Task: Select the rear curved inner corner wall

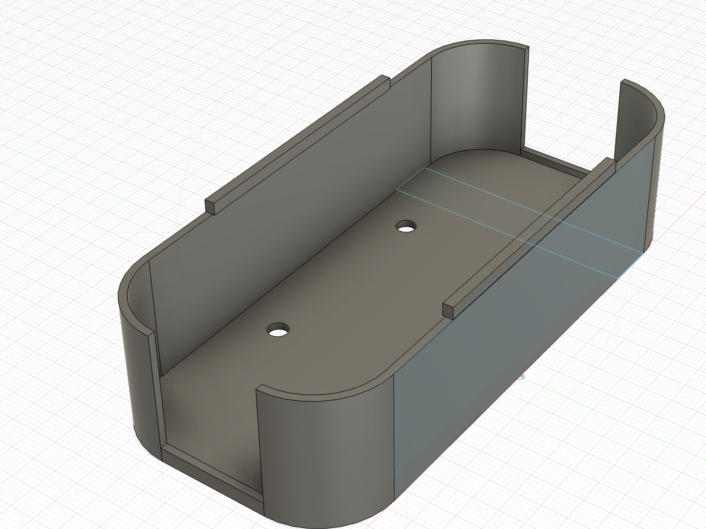Action: click(x=477, y=102)
